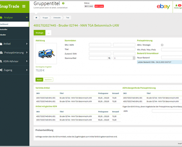The image size is (182, 147).
Task: Click second SKU row in Artikel mit gleicher ASIN
Action: pos(78,120)
